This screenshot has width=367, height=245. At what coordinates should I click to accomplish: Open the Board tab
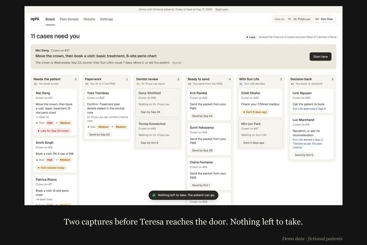[50, 19]
